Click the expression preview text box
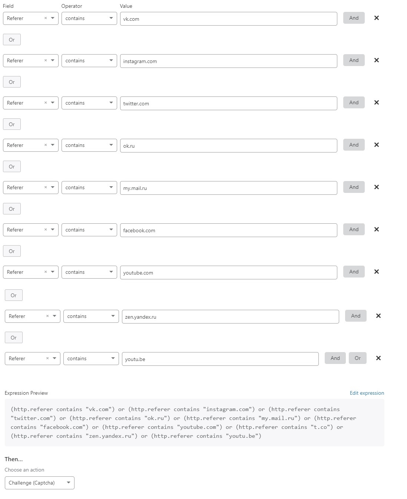 point(194,423)
